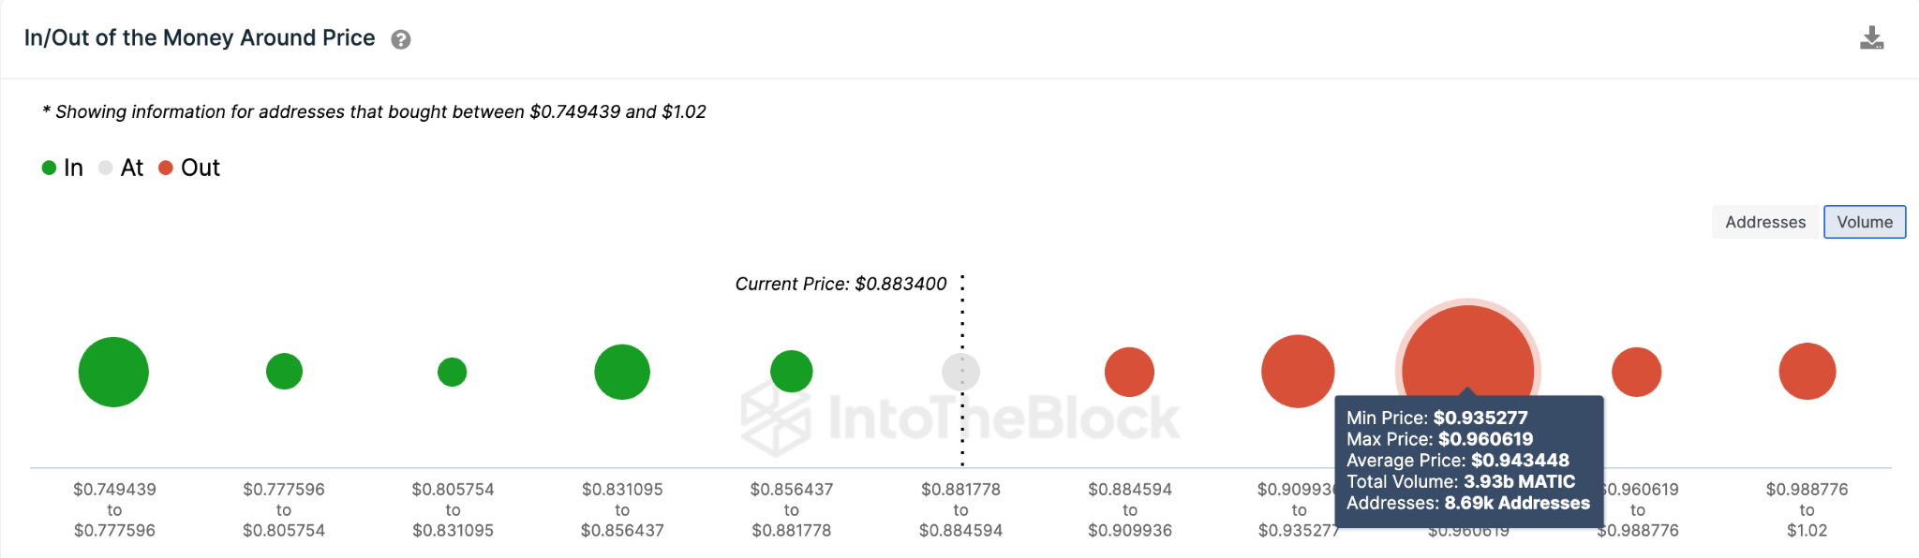Image resolution: width=1919 pixels, height=558 pixels.
Task: Click the green bubble for $0.856437 to $0.881778
Action: [x=792, y=372]
